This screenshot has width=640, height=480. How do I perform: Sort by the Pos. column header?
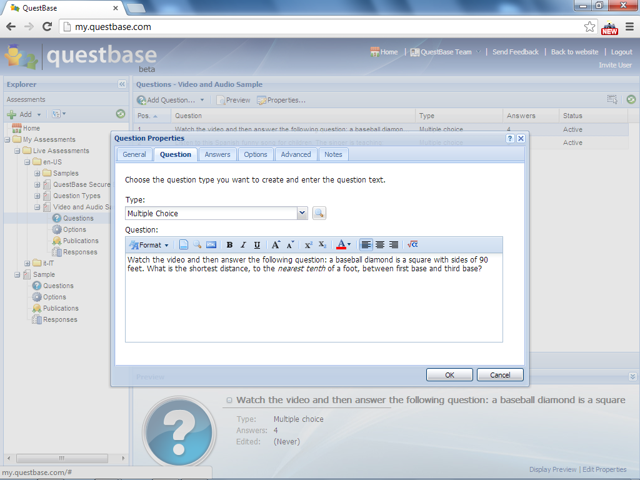point(152,116)
